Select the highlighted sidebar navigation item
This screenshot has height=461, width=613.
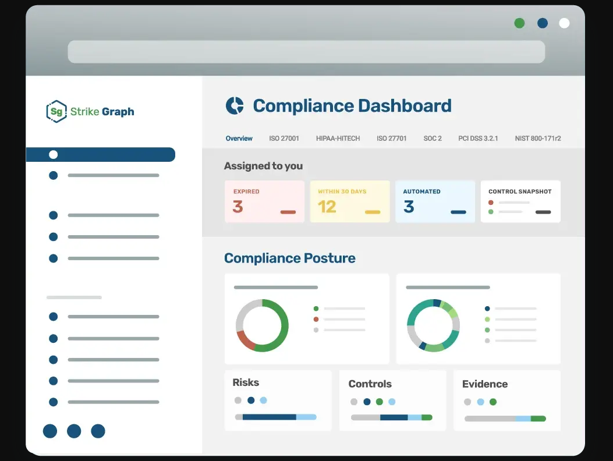tap(100, 154)
